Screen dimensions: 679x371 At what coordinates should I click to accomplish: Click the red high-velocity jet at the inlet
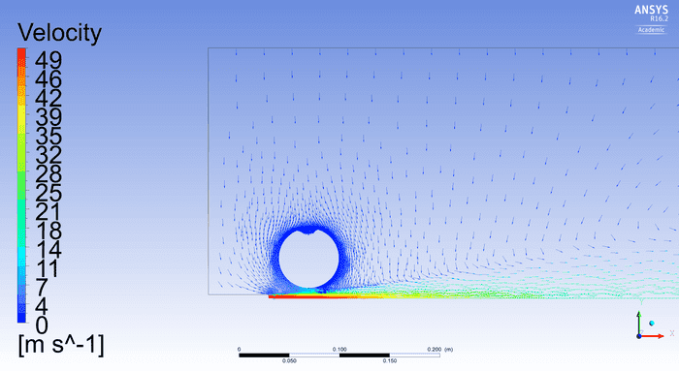click(x=307, y=296)
